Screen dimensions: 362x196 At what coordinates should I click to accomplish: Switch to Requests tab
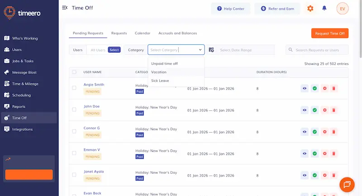(x=119, y=33)
